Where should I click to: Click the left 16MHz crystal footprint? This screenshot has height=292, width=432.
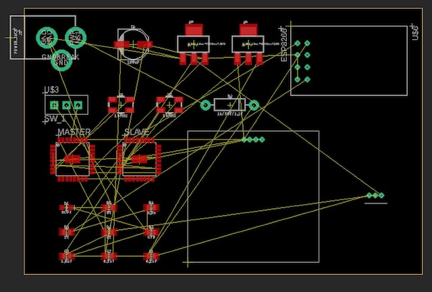[121, 105]
